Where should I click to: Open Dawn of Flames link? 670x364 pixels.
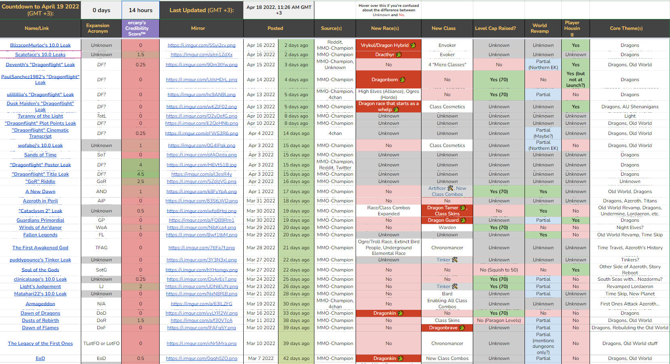(40, 328)
